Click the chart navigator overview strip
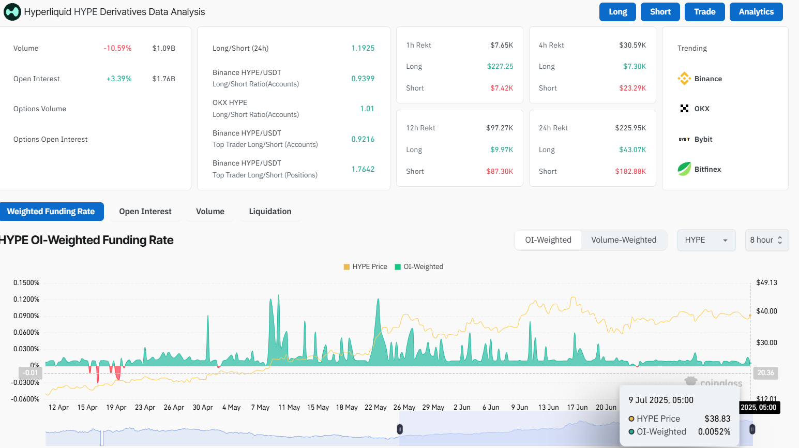Viewport: 799px width, 448px height. coord(399,429)
